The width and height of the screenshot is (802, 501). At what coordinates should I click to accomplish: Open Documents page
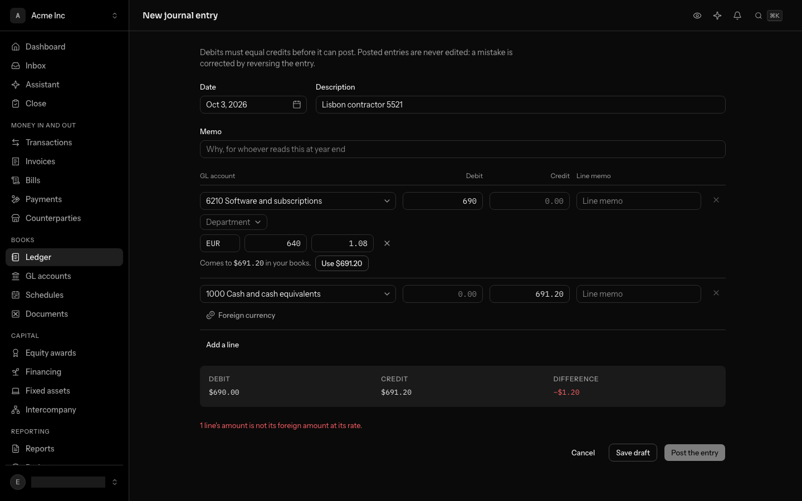pos(64,314)
